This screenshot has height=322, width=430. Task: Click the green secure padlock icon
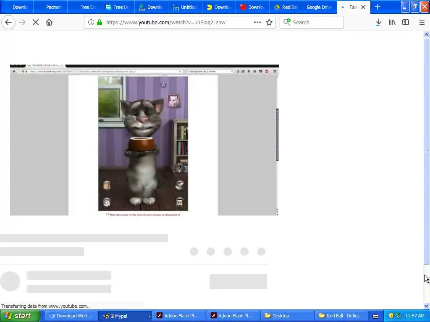pyautogui.click(x=100, y=22)
